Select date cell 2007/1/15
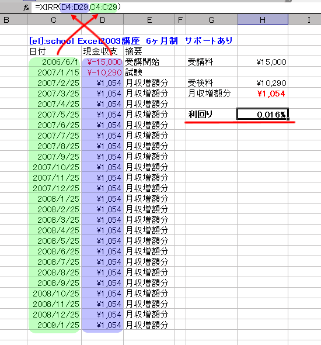Viewport: 321px width, 345px height. (54, 73)
